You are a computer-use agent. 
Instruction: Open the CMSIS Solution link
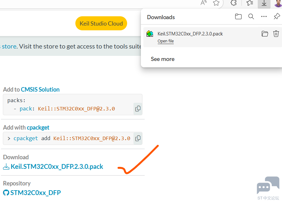coord(40,90)
